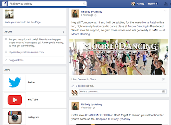Click the friend requests icon

[166, 4]
